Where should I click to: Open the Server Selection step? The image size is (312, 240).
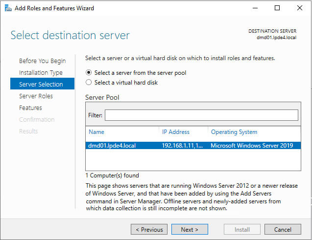[x=43, y=84]
